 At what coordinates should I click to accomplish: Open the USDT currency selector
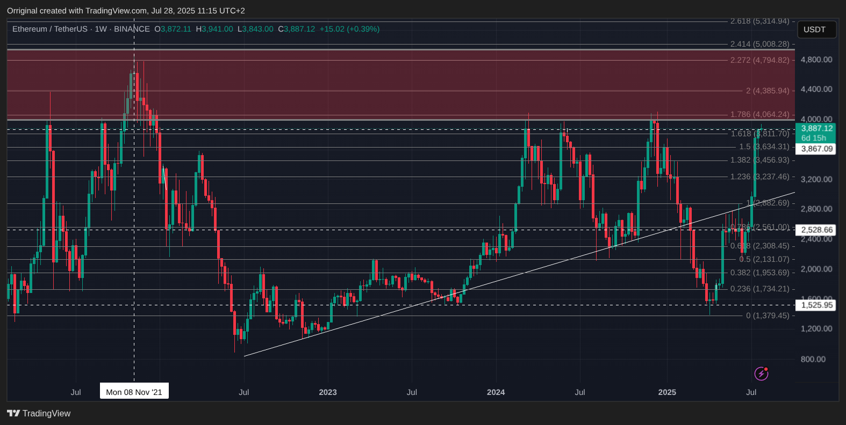816,30
